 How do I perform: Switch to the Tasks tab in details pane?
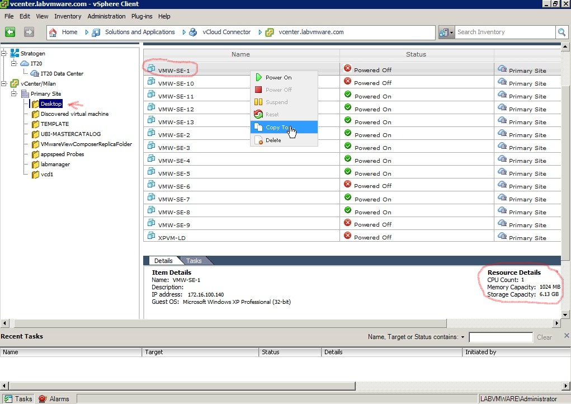pyautogui.click(x=194, y=261)
